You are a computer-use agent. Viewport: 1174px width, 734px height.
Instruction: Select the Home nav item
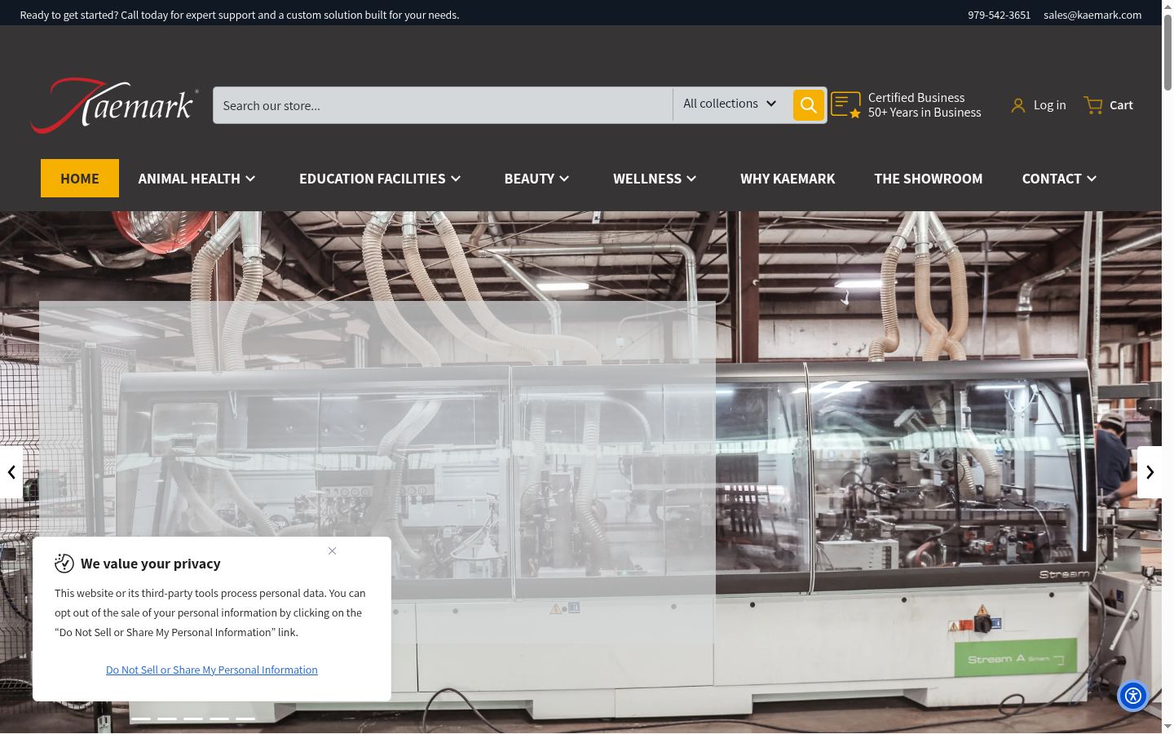coord(80,178)
